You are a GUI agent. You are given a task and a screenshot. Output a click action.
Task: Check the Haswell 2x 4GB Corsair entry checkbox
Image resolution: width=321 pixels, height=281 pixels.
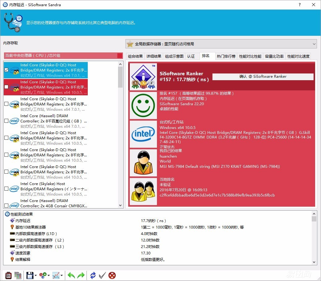[6, 205]
